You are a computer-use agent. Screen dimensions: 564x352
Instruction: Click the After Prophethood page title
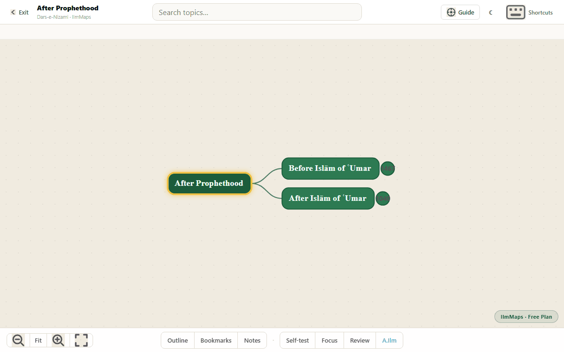point(68,8)
